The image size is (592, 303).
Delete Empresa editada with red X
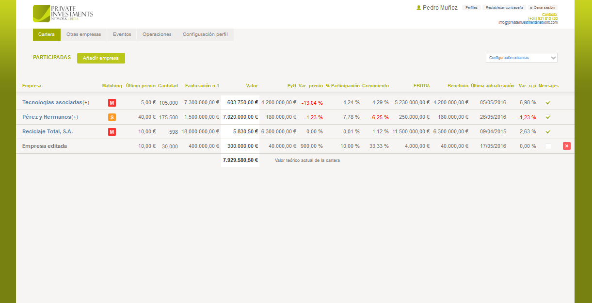(566, 146)
